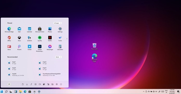
Task: Open the Documents folder shortcut in Start footer
Action: click(x=23, y=84)
